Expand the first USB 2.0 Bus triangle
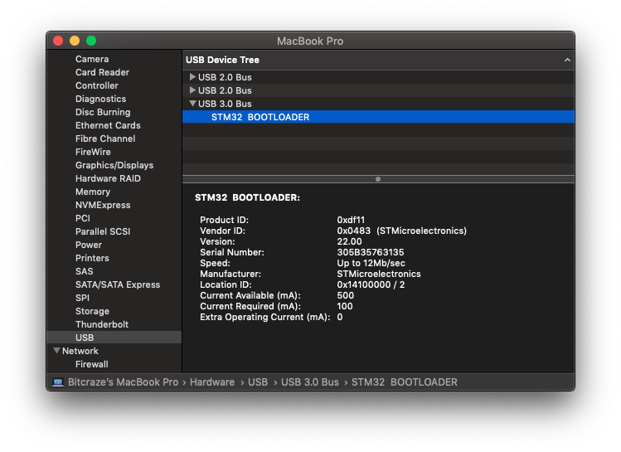Image resolution: width=621 pixels, height=452 pixels. coord(192,77)
